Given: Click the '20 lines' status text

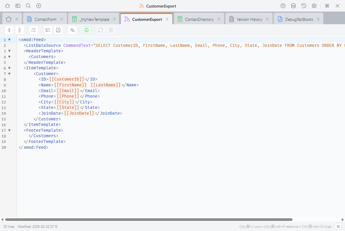Looking at the screenshot, I should [9, 227].
